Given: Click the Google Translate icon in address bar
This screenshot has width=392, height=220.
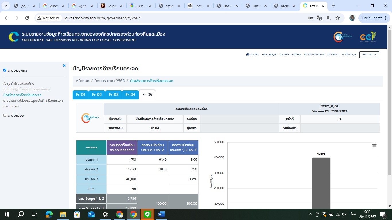Looking at the screenshot, I should [x=319, y=18].
